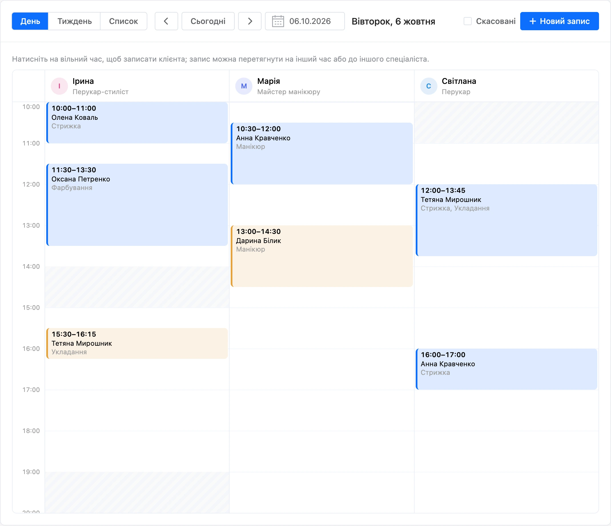The width and height of the screenshot is (611, 526).
Task: Open Тетяна Мирошник's 12:00–13:45 appointment
Action: tap(506, 220)
